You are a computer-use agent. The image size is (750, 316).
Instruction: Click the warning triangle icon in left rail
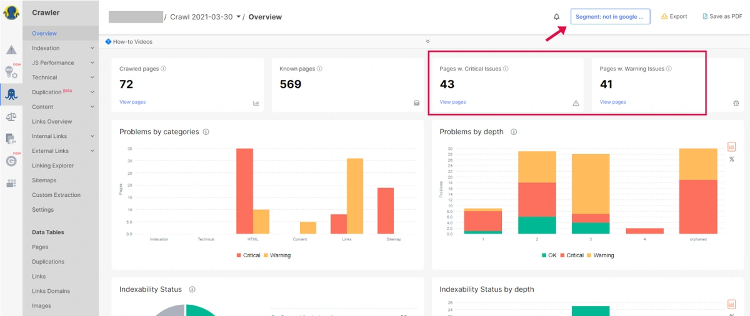pyautogui.click(x=11, y=50)
